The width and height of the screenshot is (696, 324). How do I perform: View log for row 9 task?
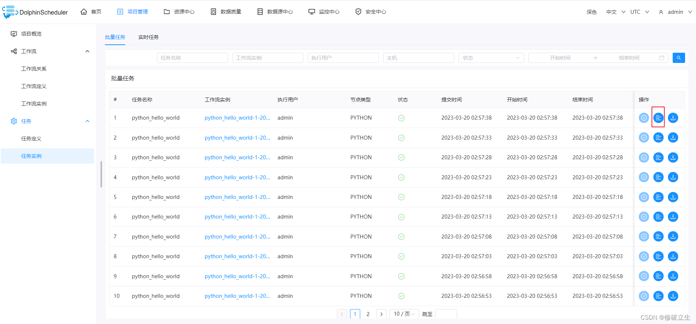pos(658,276)
